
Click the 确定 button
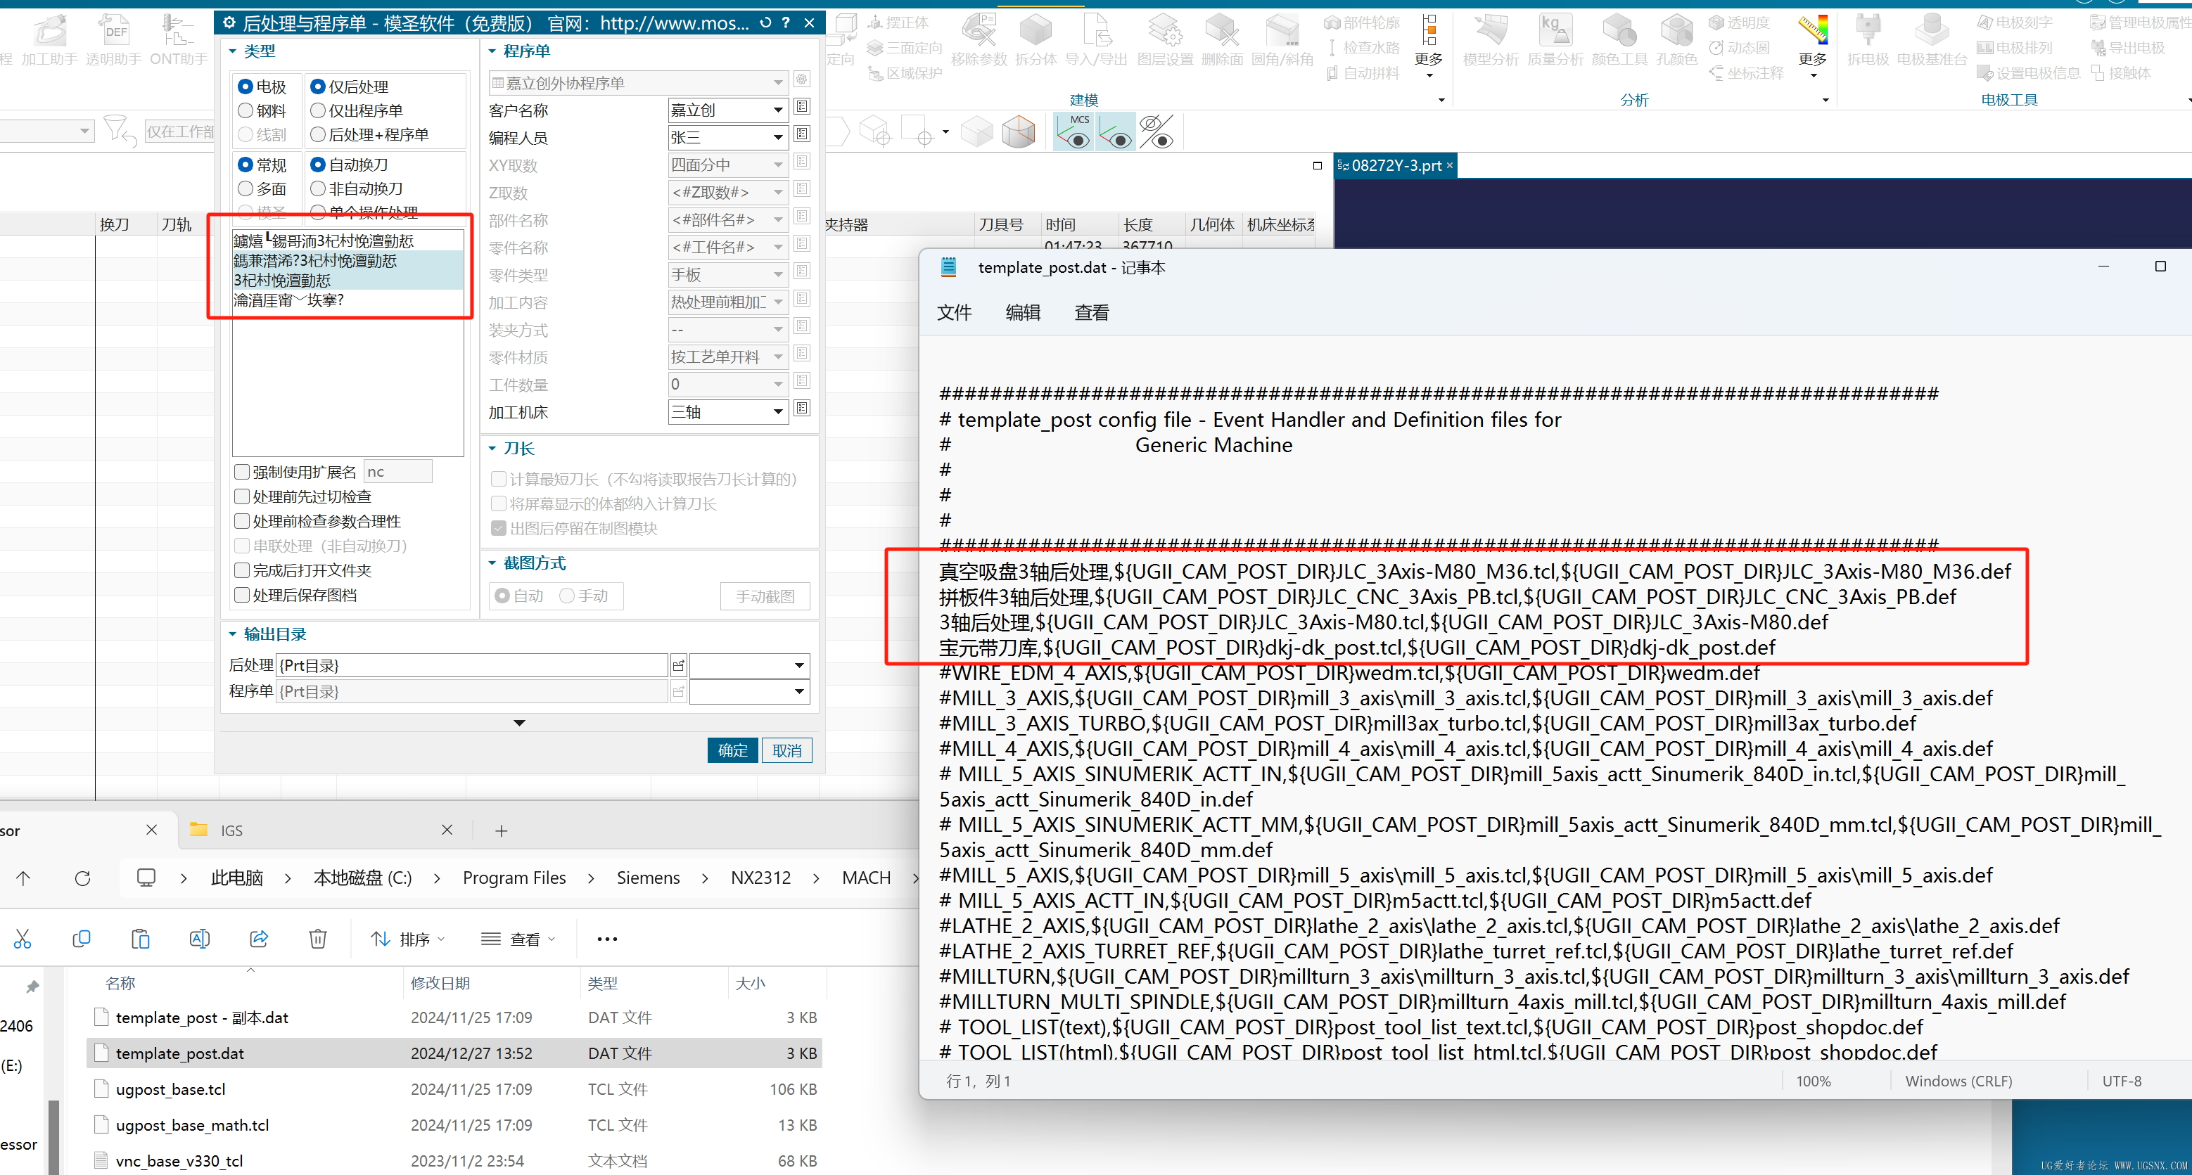[x=732, y=750]
